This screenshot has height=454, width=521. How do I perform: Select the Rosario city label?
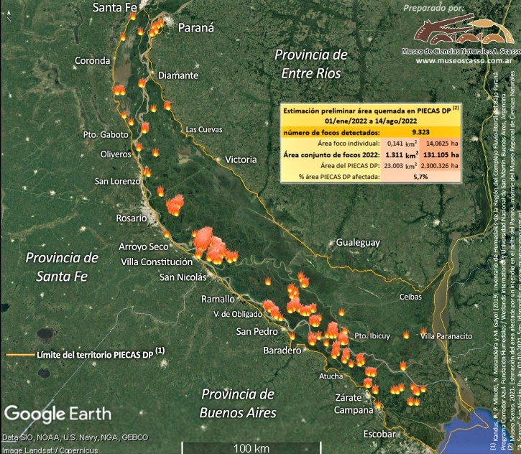click(111, 218)
